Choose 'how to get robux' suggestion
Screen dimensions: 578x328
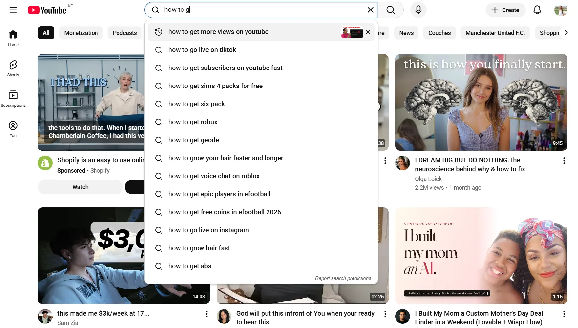pos(261,122)
